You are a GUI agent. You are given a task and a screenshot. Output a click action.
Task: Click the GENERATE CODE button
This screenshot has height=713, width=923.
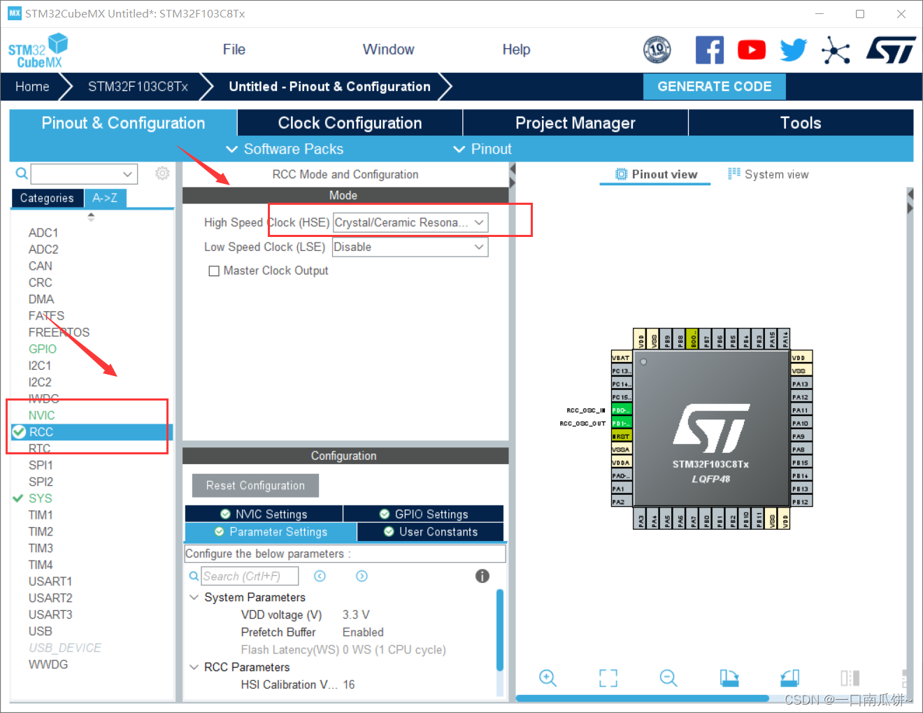click(715, 87)
